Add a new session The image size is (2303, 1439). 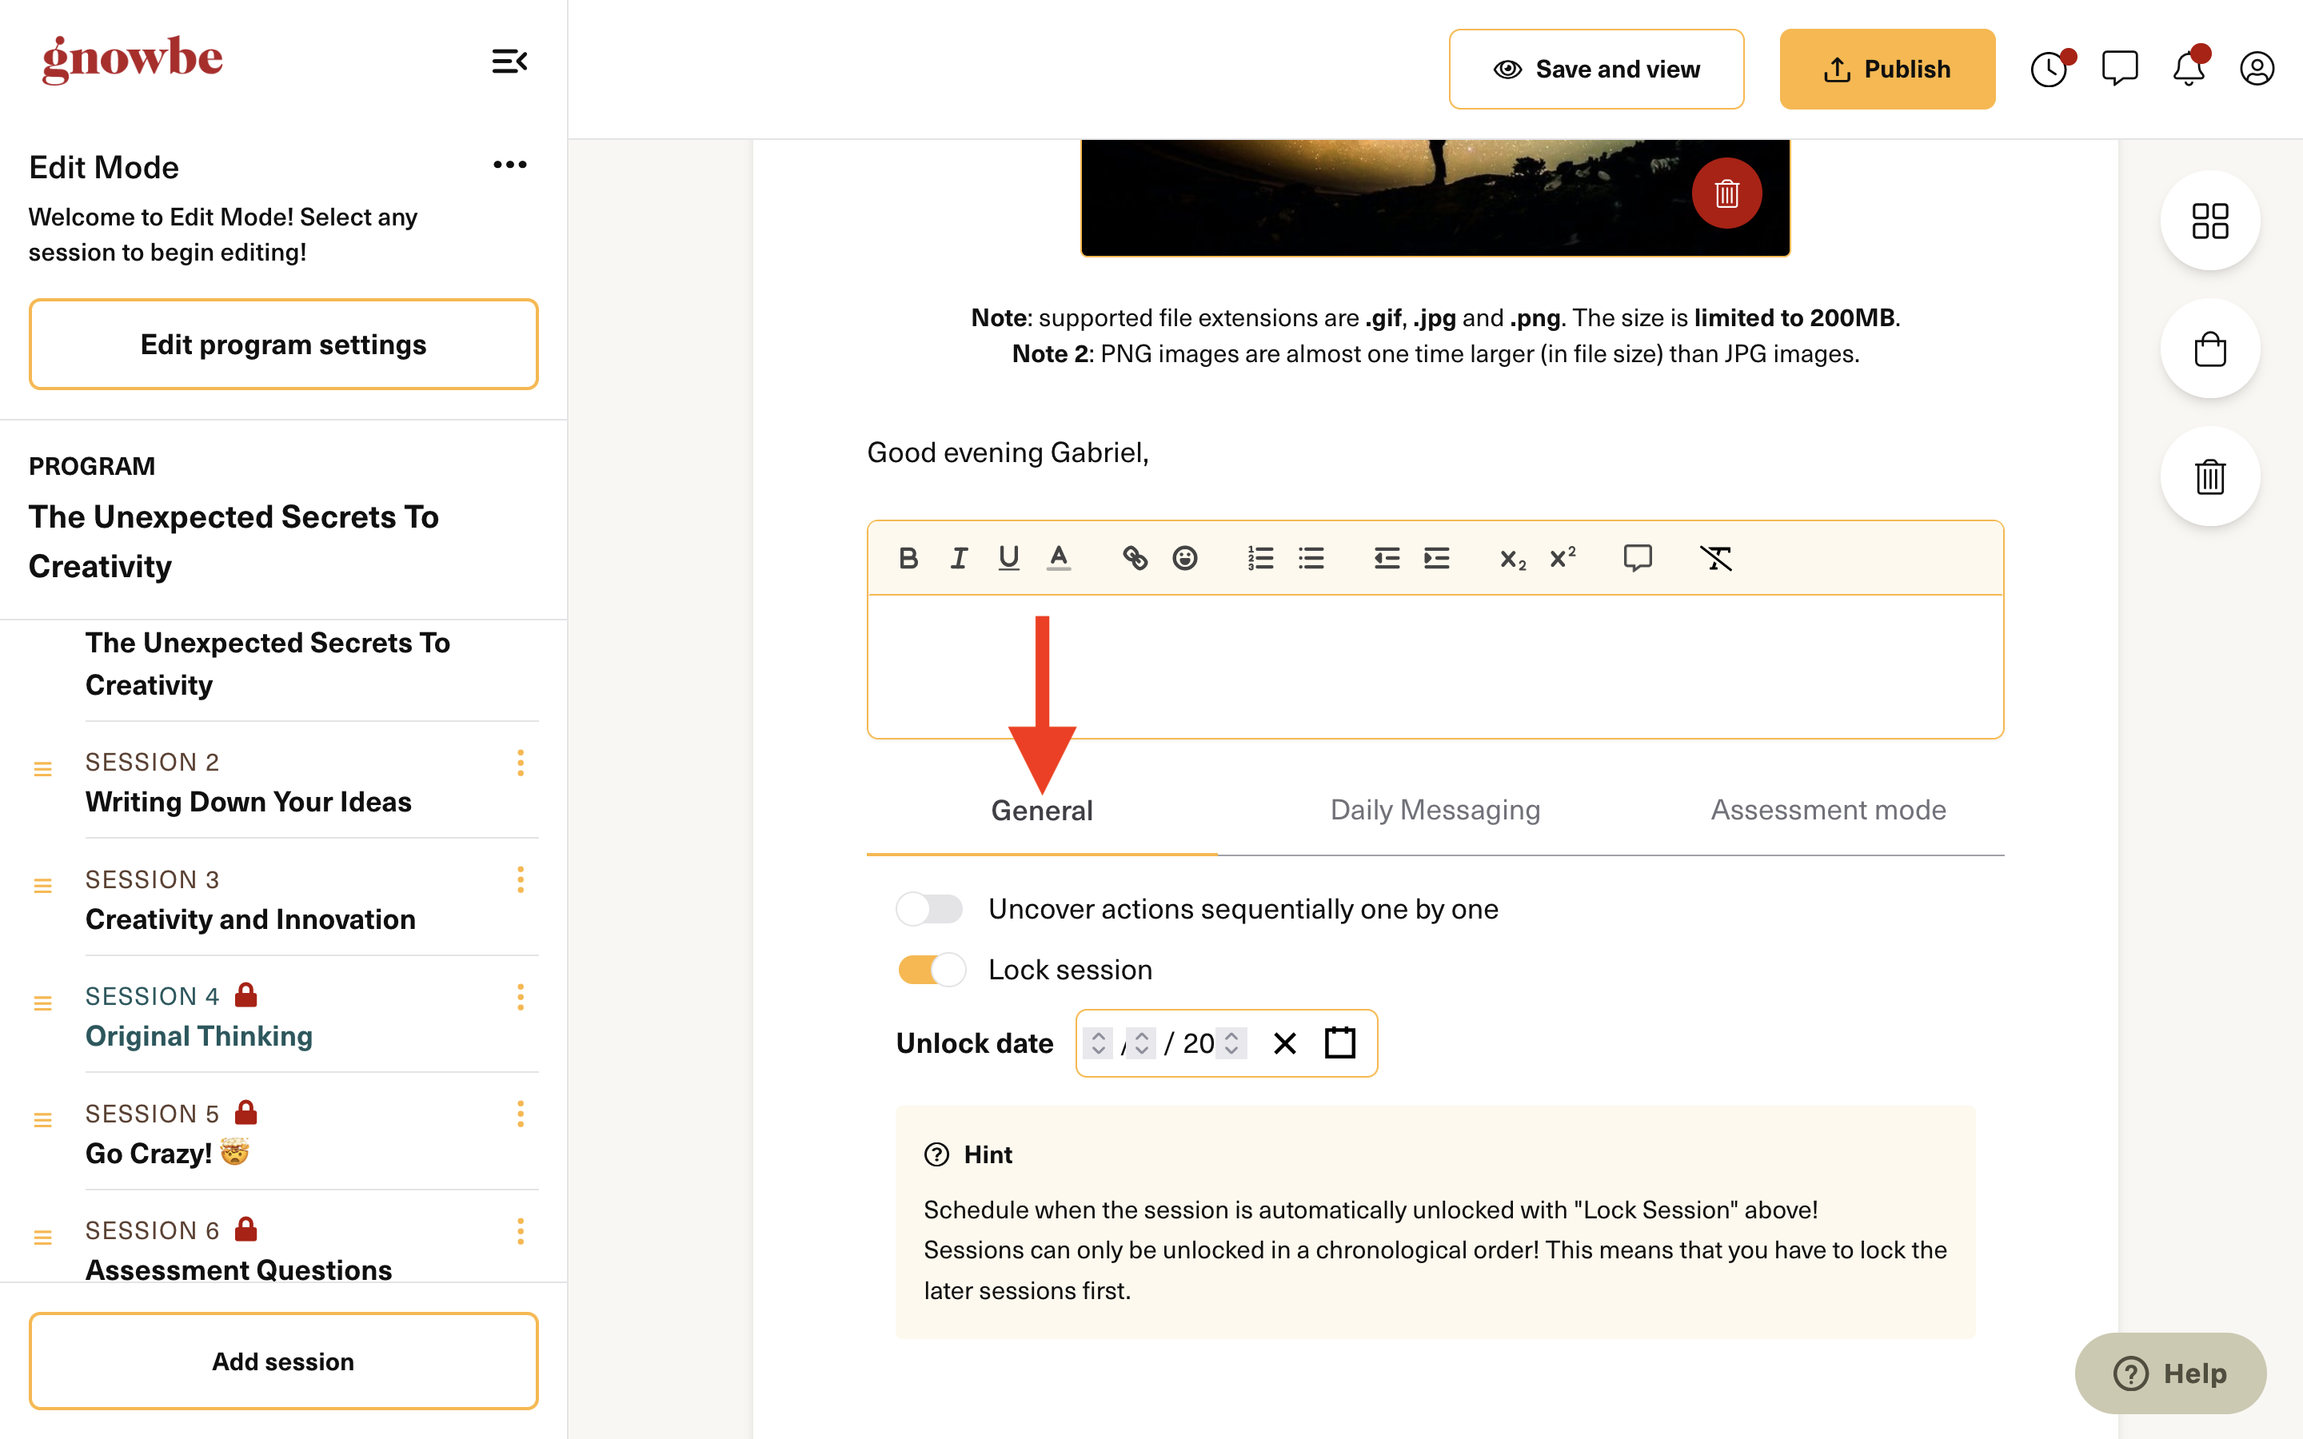[284, 1360]
